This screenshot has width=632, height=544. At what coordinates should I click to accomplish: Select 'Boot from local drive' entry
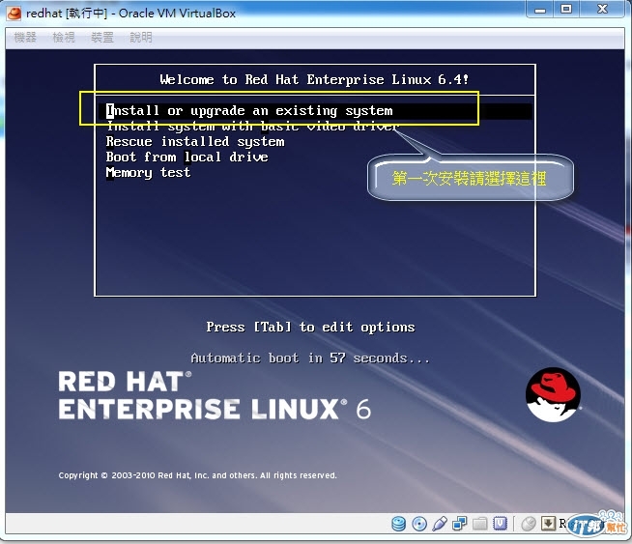pos(187,157)
